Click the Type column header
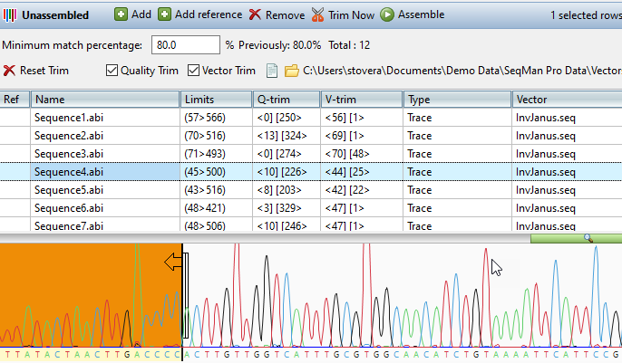The width and height of the screenshot is (622, 363). pyautogui.click(x=456, y=100)
